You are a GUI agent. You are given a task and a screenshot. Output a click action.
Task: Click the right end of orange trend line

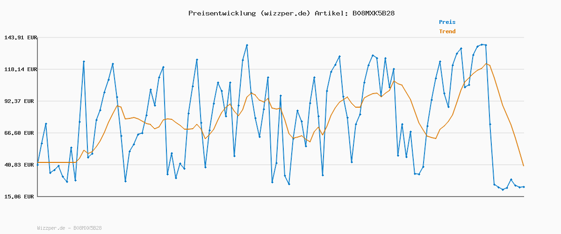click(524, 166)
